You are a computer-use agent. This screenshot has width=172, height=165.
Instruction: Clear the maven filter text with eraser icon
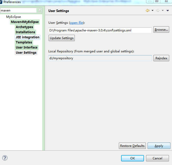point(39,10)
